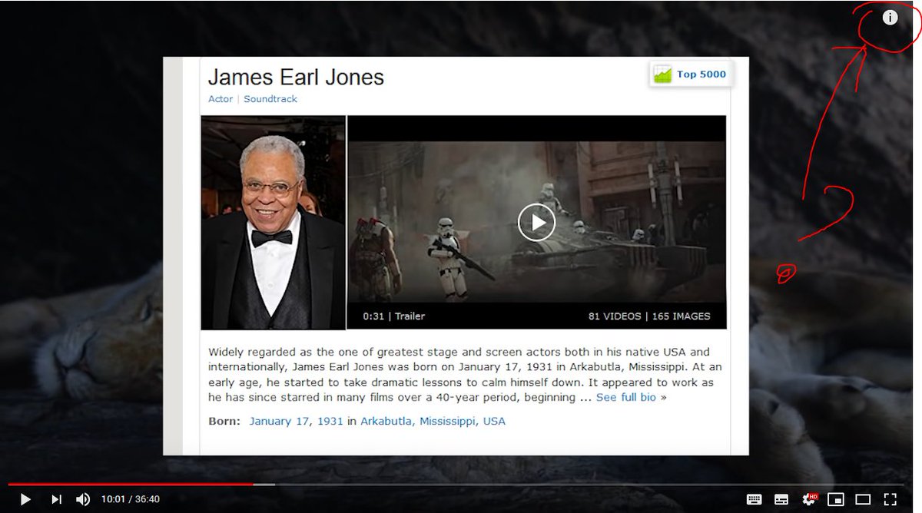Click the 165 IMAGES text
Viewport: 922px width, 513px height.
pyautogui.click(x=681, y=316)
